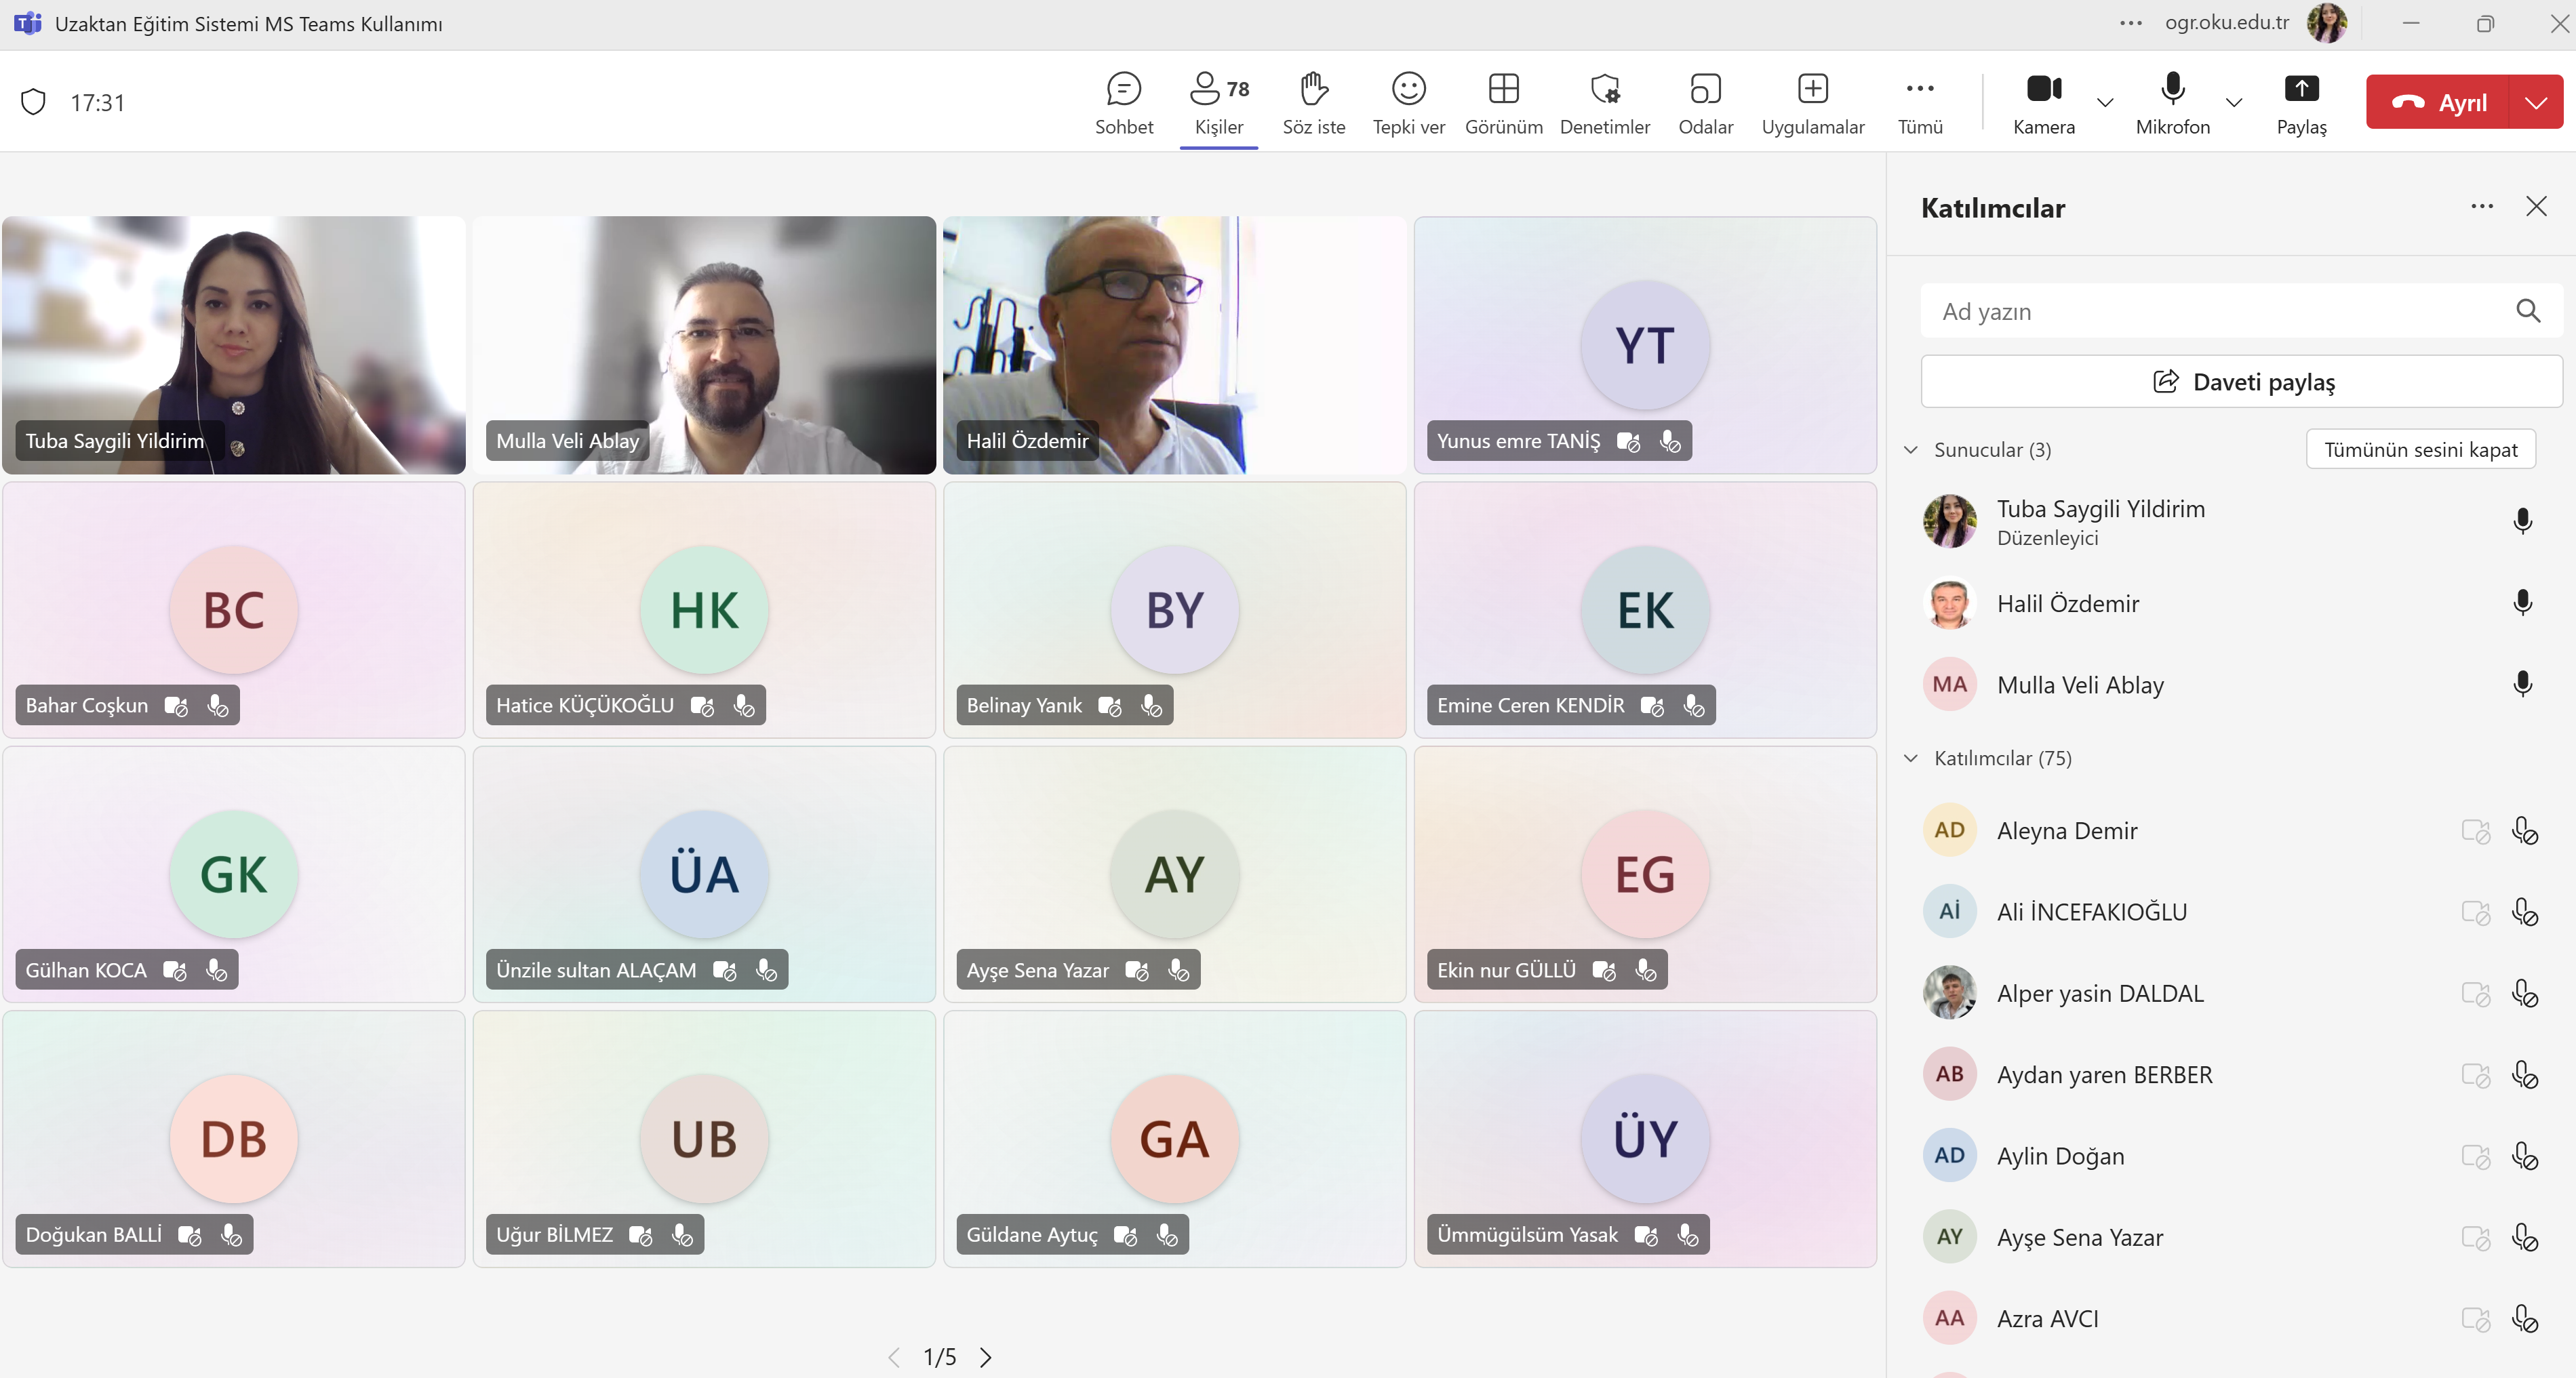The width and height of the screenshot is (2576, 1378).
Task: Open the Tümü more menu
Action: click(1919, 102)
